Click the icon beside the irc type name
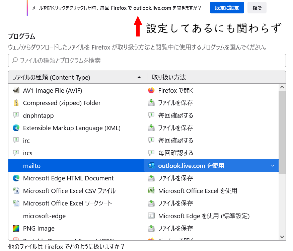 coord(16,141)
